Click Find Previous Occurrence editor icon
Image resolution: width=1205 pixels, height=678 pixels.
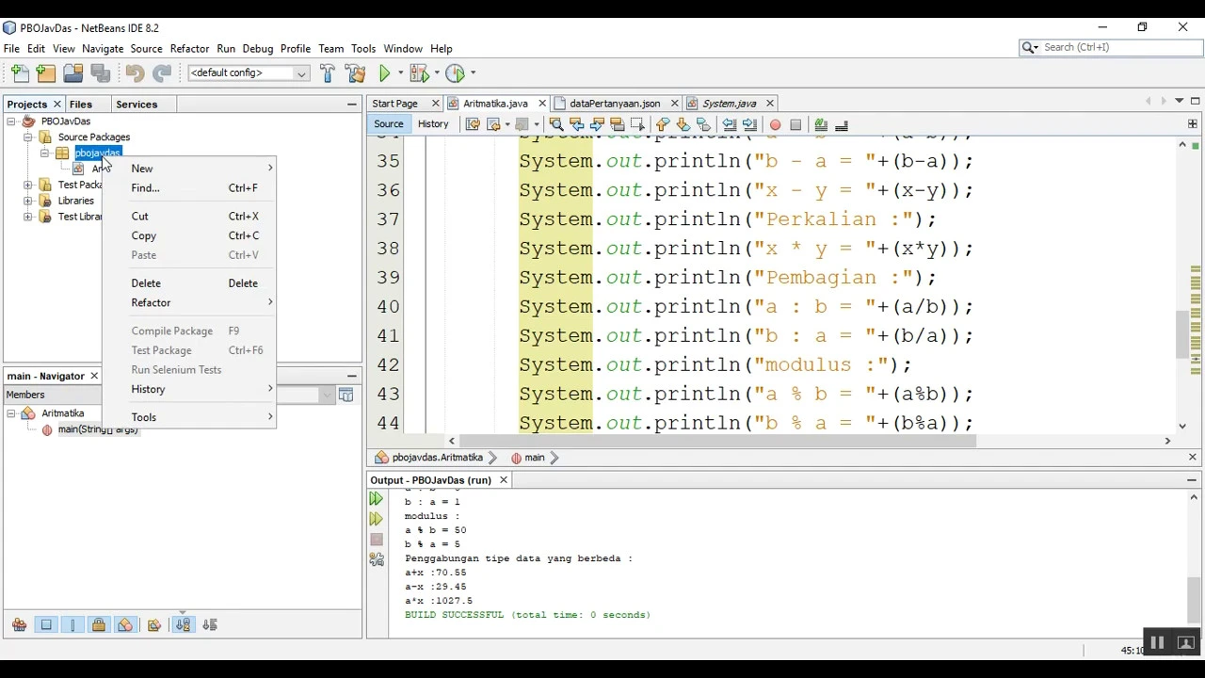[x=576, y=124]
